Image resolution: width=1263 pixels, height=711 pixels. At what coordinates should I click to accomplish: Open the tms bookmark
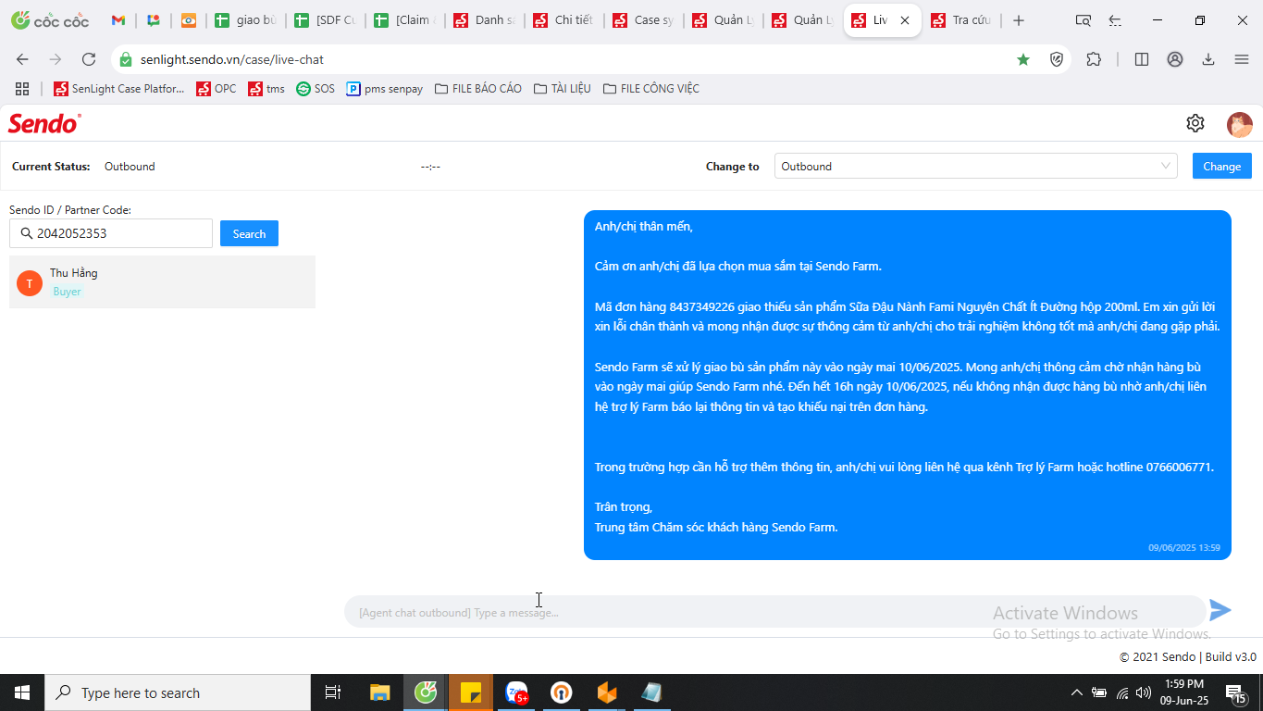[x=266, y=89]
